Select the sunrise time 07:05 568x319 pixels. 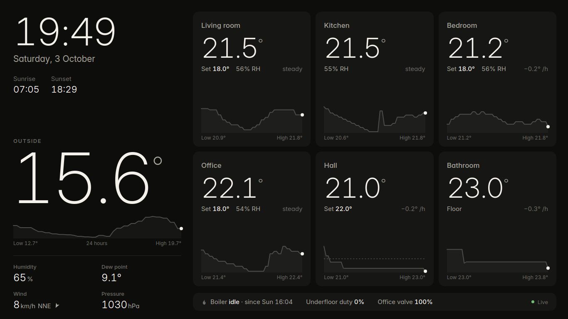pos(26,89)
